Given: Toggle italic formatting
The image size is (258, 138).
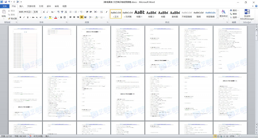Looking at the screenshot, I should [x=24, y=17].
